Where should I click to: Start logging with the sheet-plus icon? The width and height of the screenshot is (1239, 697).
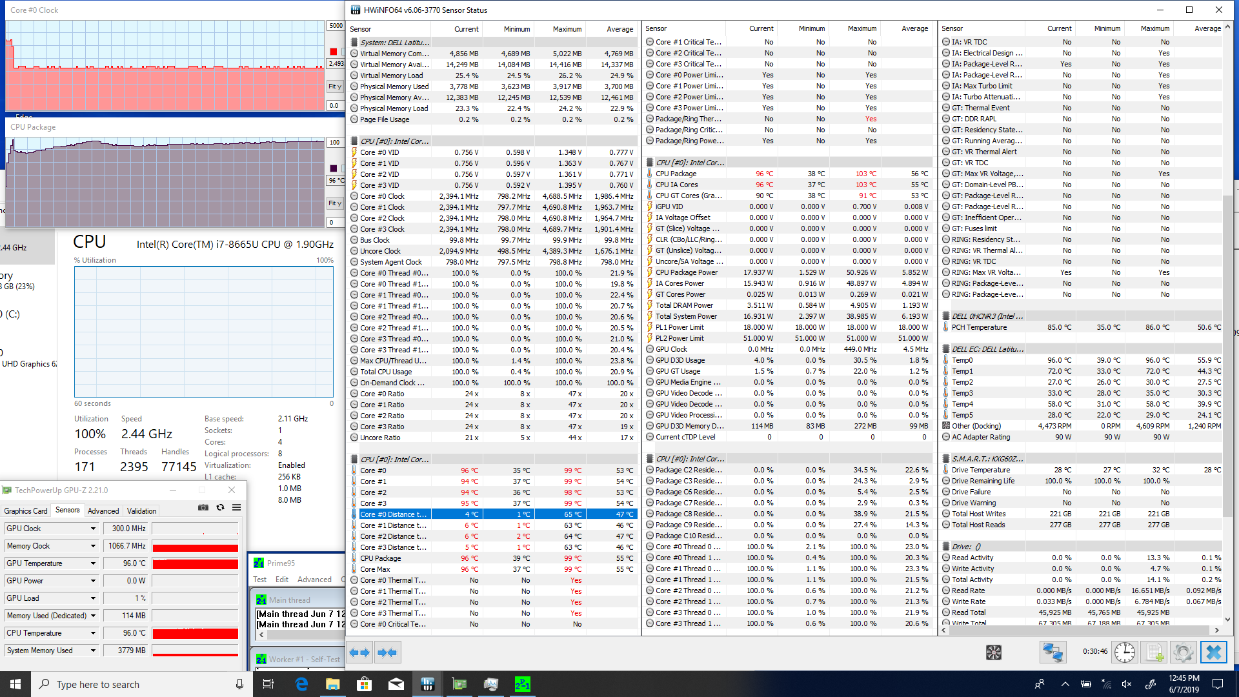[1154, 652]
